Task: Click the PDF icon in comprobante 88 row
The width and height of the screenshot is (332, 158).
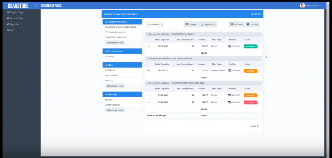Action: point(229,102)
